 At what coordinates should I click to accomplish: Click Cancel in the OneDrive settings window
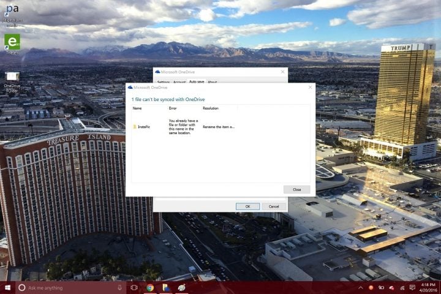pos(273,206)
